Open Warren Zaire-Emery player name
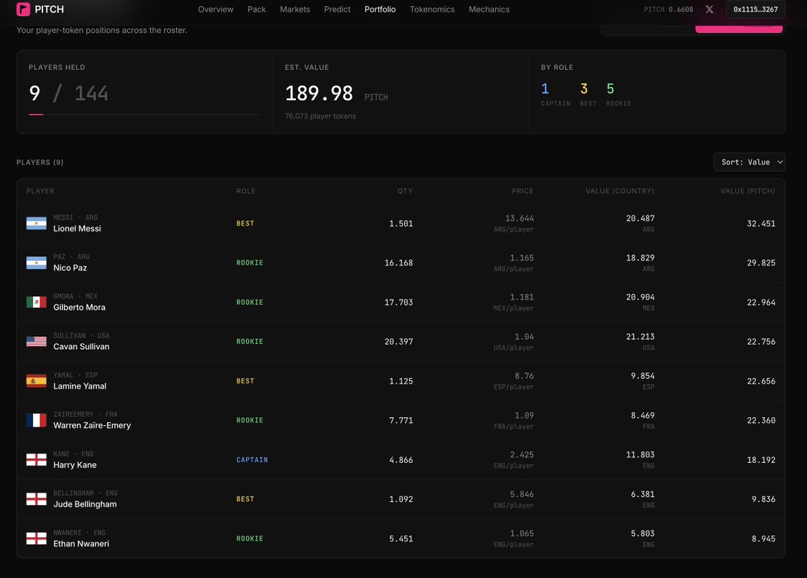 [92, 425]
